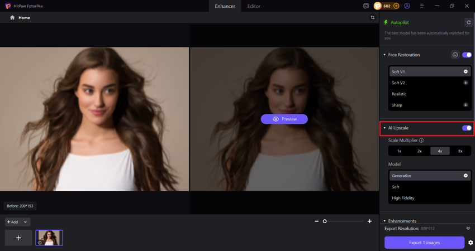Click the original before image
Image resolution: width=475 pixels, height=251 pixels.
click(94, 119)
